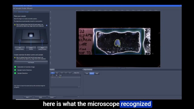Enable the Keep Tool checkbox
Viewport: 194px width, 109px height.
click(73, 73)
